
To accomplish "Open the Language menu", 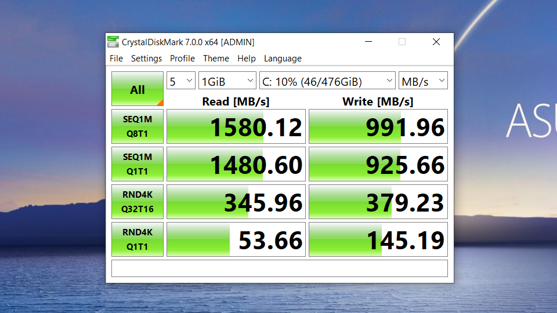I will (x=283, y=58).
